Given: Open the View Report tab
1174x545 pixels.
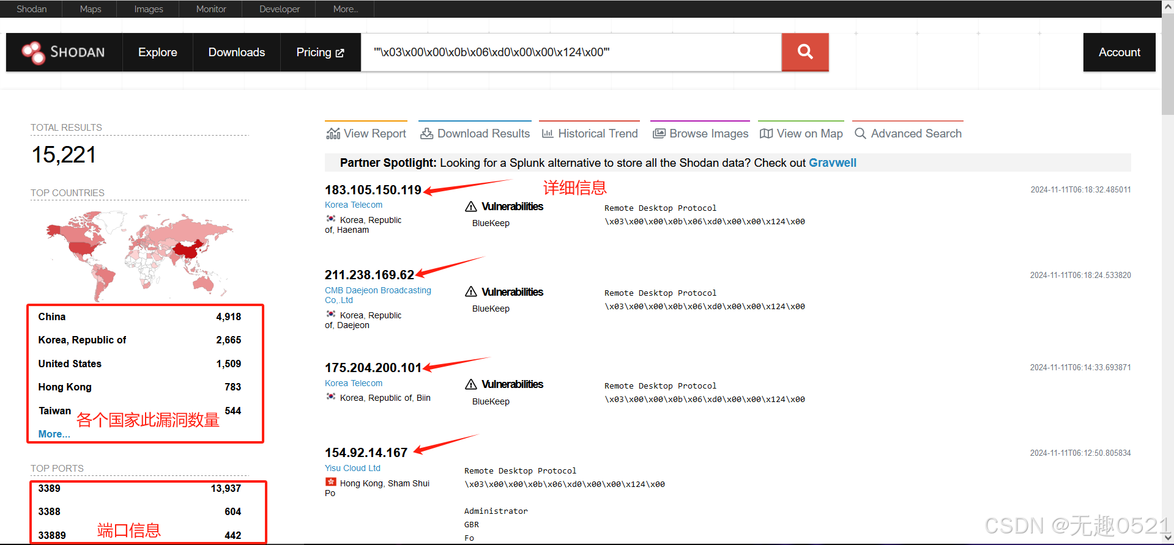Looking at the screenshot, I should click(x=366, y=133).
